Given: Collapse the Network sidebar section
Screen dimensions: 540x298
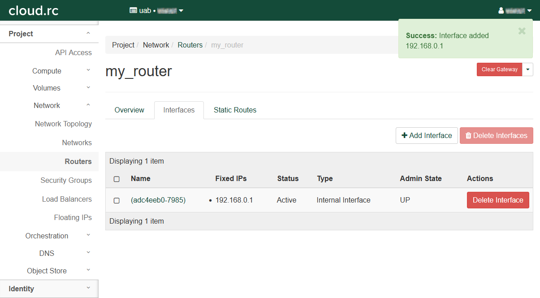Looking at the screenshot, I should (47, 105).
